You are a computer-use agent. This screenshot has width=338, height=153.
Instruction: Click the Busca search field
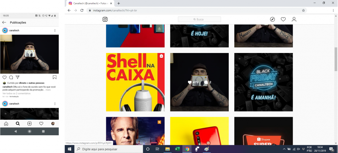point(199,19)
